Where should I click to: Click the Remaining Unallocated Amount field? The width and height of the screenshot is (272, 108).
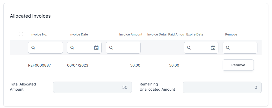pyautogui.click(x=222, y=87)
